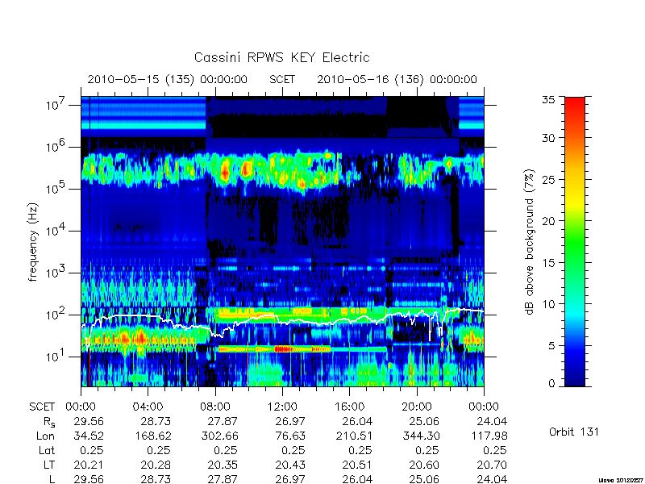Click the title "Cassini RPWS KEY Electric"

(281, 57)
